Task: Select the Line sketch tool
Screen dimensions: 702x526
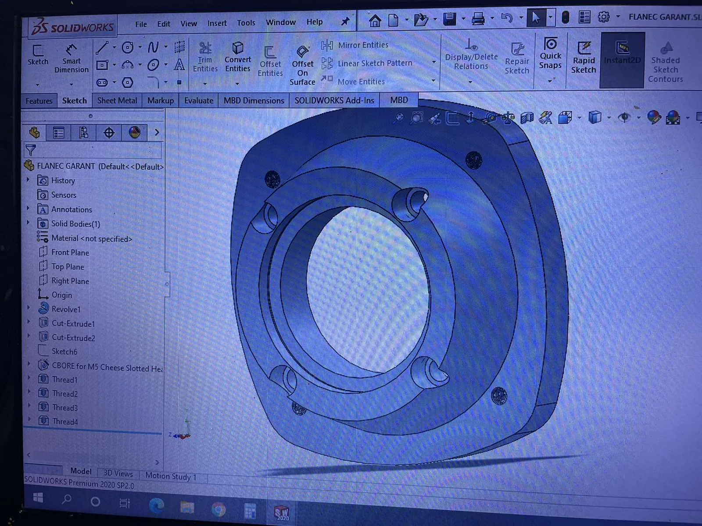Action: [102, 47]
